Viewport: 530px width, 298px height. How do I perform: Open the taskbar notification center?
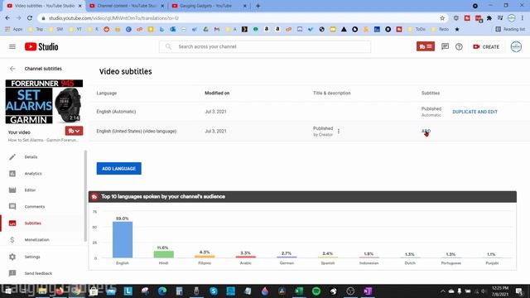tap(519, 291)
